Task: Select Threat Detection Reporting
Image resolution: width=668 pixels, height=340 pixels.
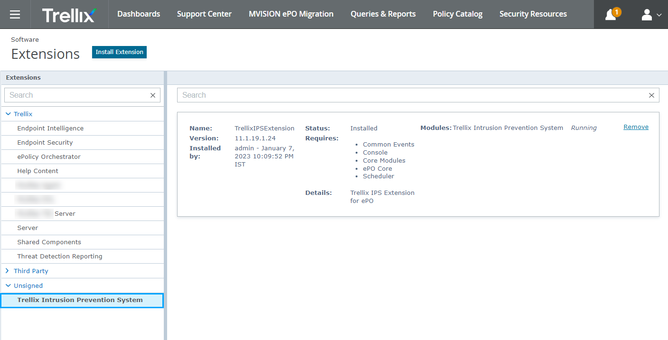Action: [82, 257]
